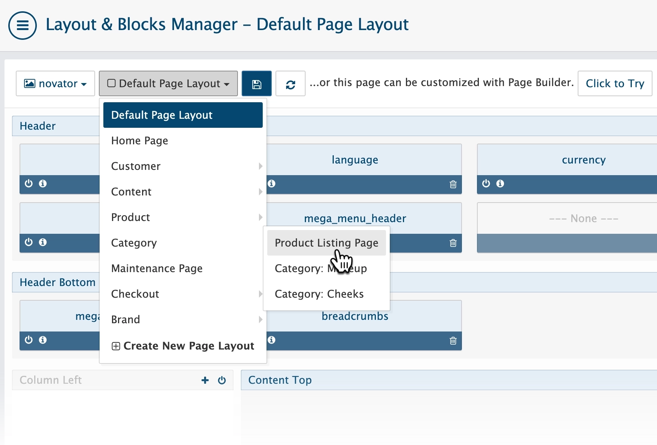The width and height of the screenshot is (657, 445).
Task: Select Category: Cheeks submenu item
Action: pos(319,294)
